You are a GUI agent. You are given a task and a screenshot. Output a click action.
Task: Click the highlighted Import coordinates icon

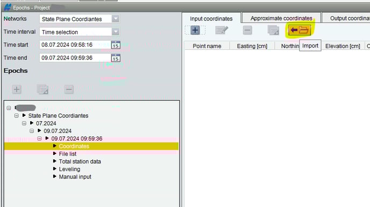point(300,30)
